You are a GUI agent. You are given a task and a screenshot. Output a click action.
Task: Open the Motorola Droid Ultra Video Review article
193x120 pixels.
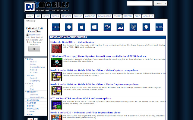click(x=72, y=42)
